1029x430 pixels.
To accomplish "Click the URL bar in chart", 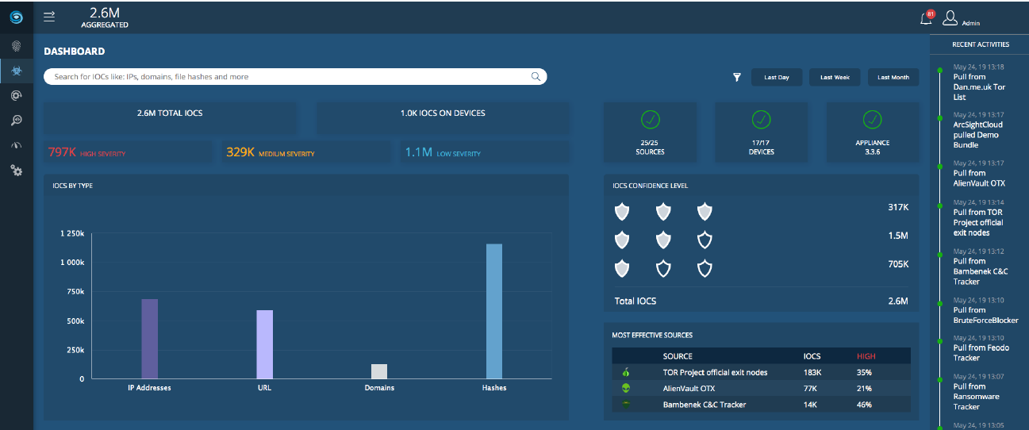I will [x=264, y=344].
